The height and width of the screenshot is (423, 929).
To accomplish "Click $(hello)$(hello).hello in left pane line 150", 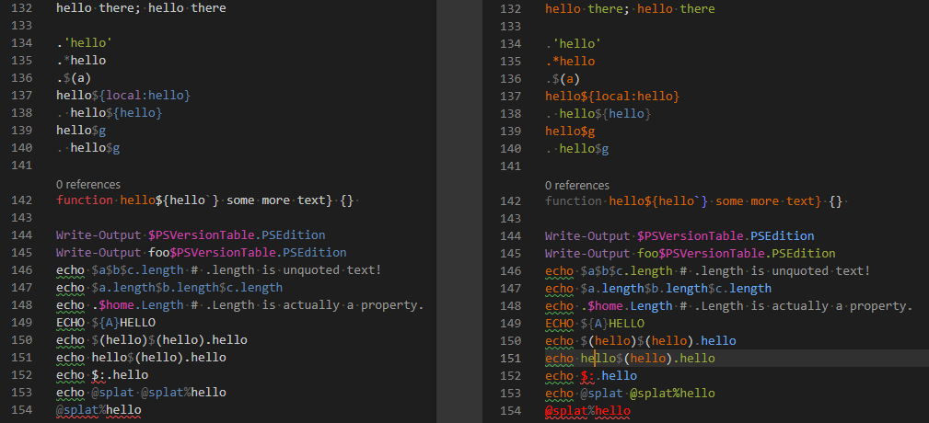I will [x=169, y=340].
